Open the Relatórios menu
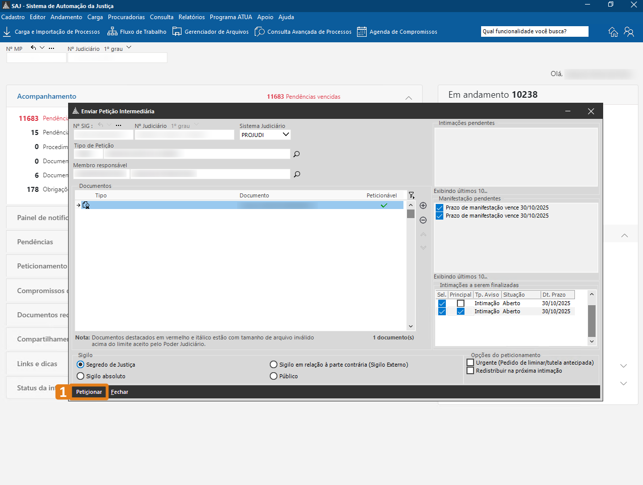Image resolution: width=643 pixels, height=485 pixels. pyautogui.click(x=192, y=17)
